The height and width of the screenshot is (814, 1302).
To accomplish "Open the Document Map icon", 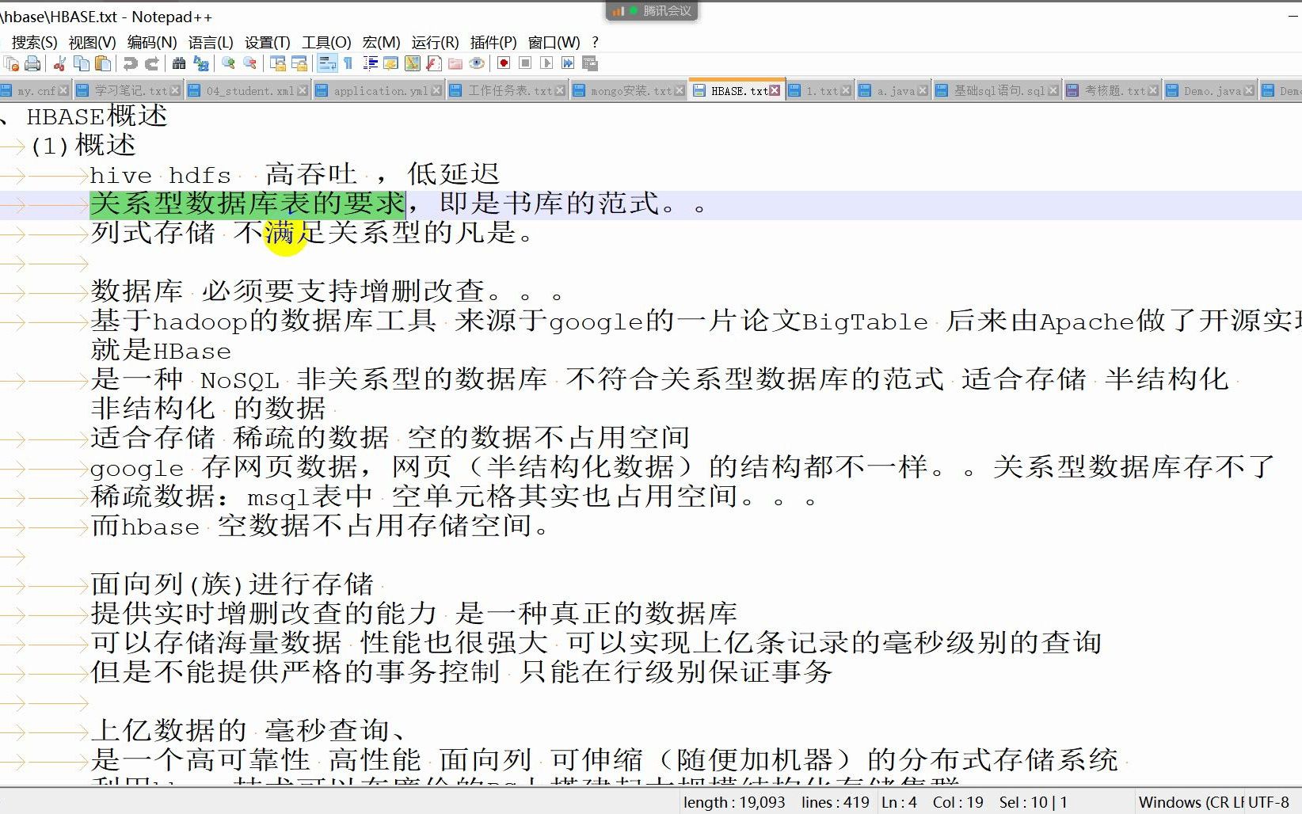I will click(x=413, y=63).
